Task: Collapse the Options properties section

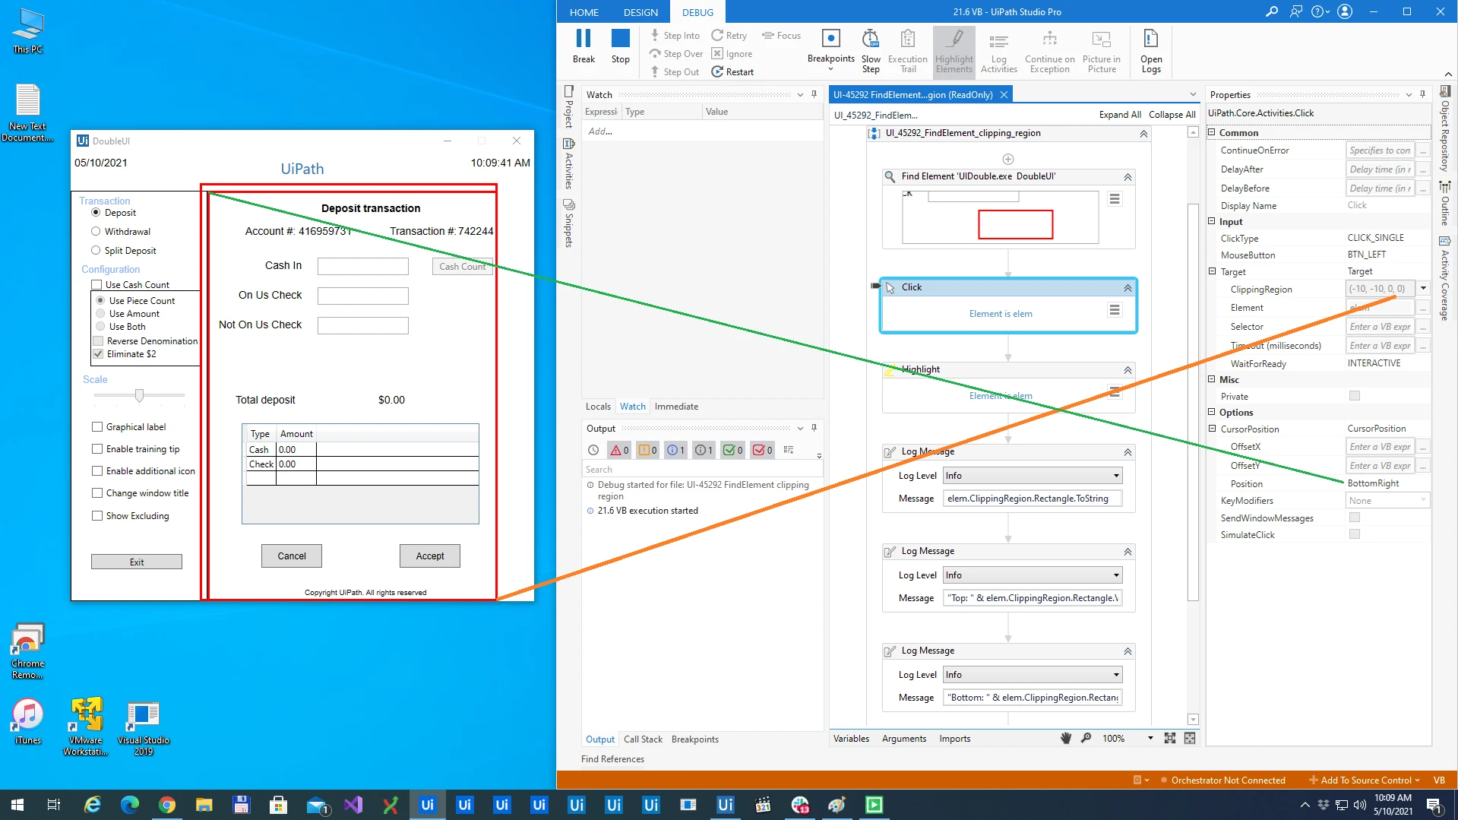Action: (1213, 412)
